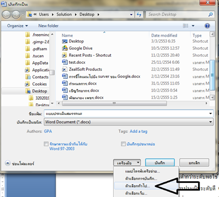Click the refresh icon beside the address bar
Image resolution: width=219 pixels, height=197 pixels.
point(139,15)
